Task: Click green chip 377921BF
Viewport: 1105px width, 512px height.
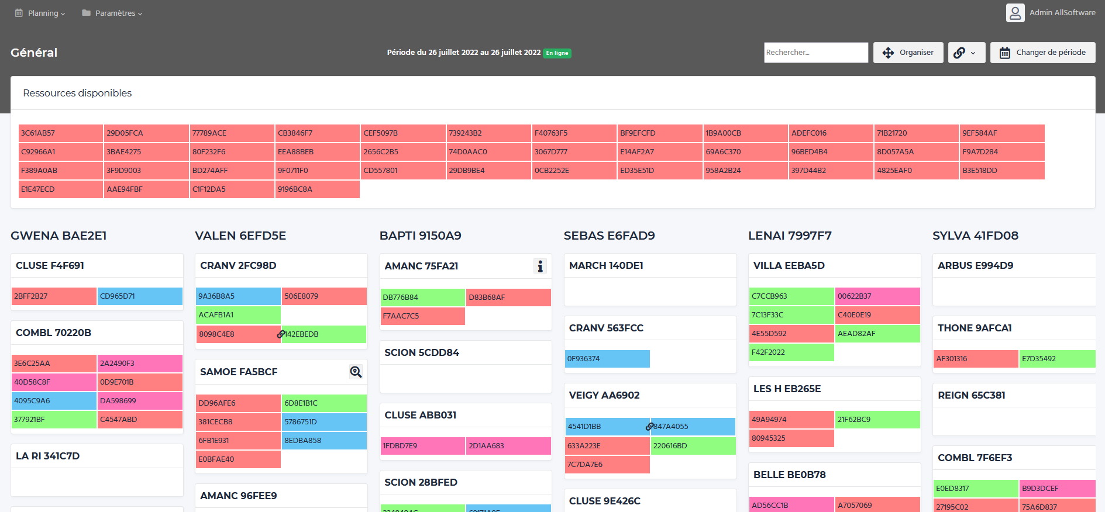Action: coord(54,420)
